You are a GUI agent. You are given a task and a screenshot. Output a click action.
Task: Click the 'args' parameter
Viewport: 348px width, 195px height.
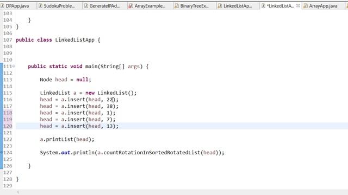(x=134, y=67)
